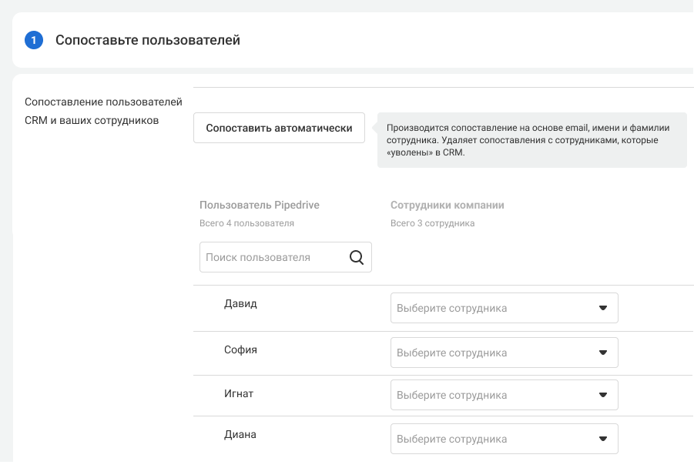This screenshot has width=694, height=468.
Task: Click the dropdown arrow in Давид's row
Action: (602, 309)
